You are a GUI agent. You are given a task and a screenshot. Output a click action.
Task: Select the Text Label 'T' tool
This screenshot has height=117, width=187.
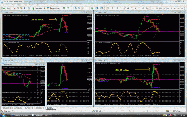[139, 8]
